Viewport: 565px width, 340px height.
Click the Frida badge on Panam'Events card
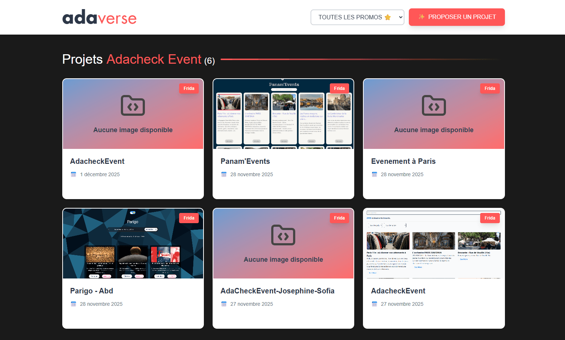[x=339, y=88]
